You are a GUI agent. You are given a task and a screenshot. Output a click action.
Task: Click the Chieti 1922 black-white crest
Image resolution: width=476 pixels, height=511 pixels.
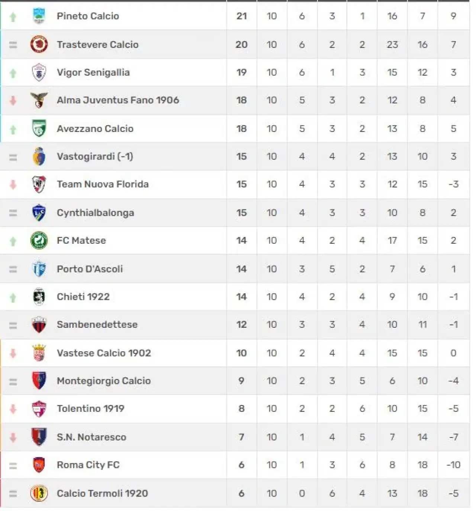click(39, 297)
